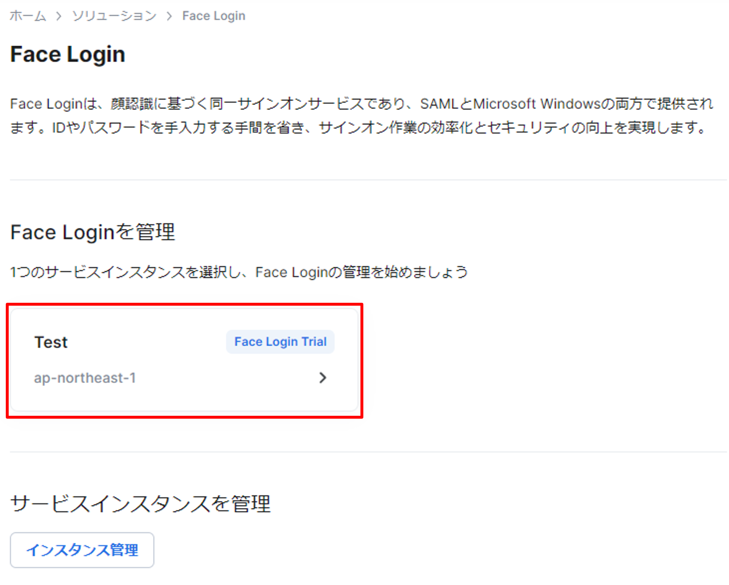Click the breadcrumb separator after ホーム

click(59, 16)
